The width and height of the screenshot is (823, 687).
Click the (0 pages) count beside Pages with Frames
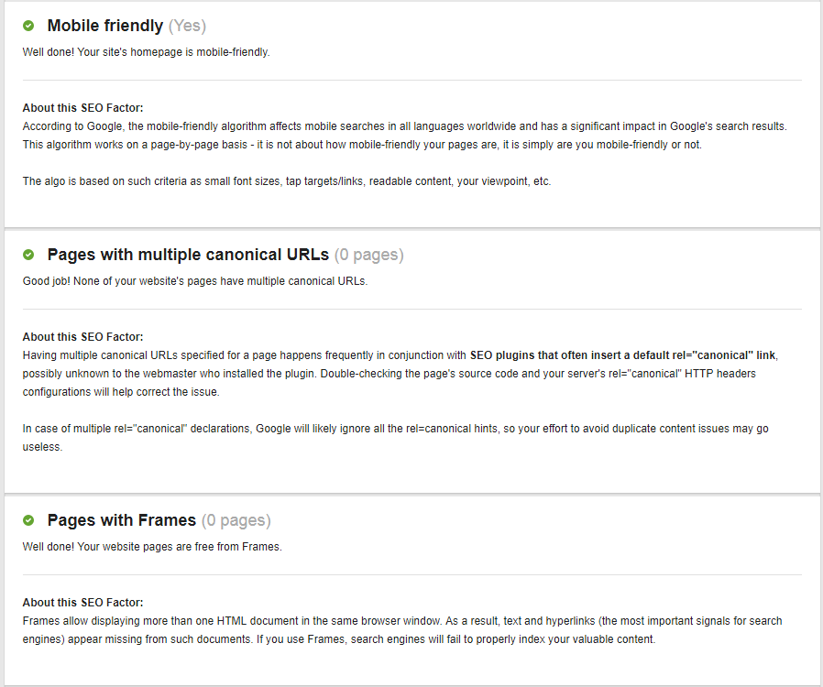coord(236,520)
